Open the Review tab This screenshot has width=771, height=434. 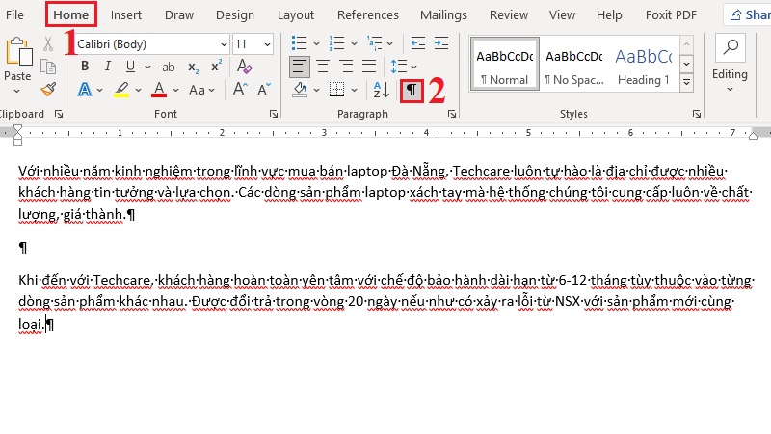pyautogui.click(x=509, y=15)
